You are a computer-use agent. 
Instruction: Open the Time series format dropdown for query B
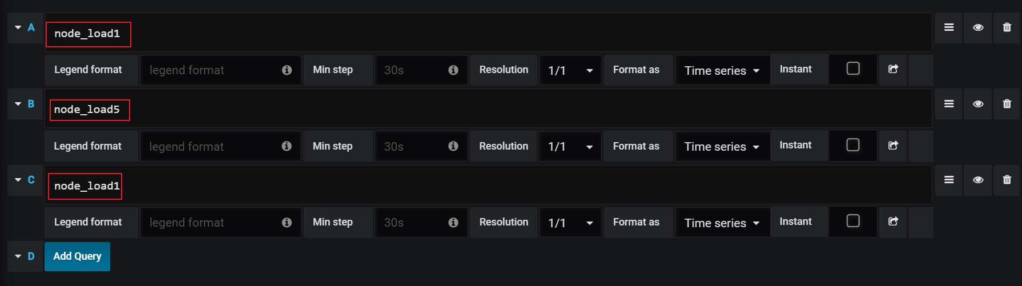point(722,147)
